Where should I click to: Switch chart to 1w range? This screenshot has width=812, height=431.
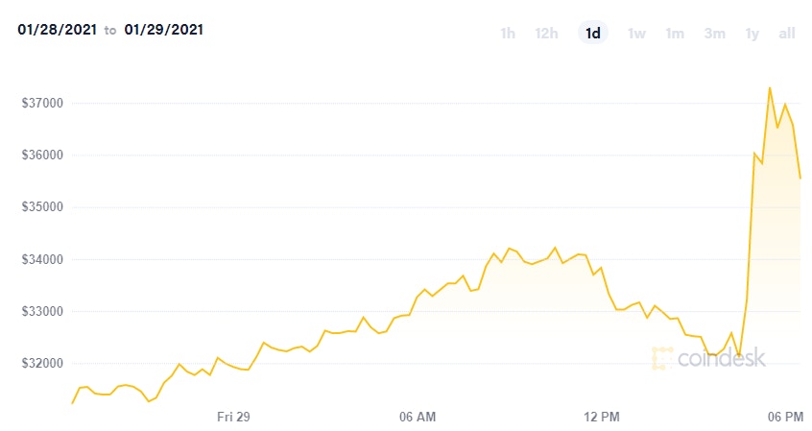click(x=636, y=34)
